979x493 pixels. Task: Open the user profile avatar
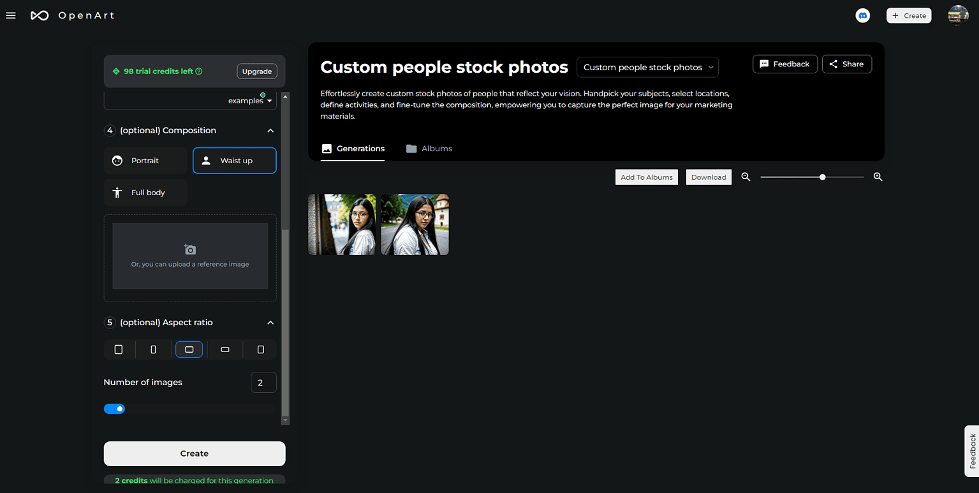pyautogui.click(x=958, y=15)
